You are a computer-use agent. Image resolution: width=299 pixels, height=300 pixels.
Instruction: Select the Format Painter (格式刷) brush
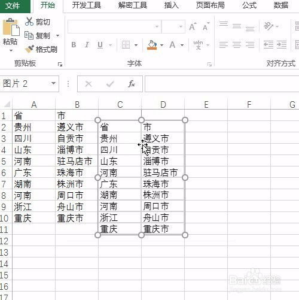coord(29,49)
